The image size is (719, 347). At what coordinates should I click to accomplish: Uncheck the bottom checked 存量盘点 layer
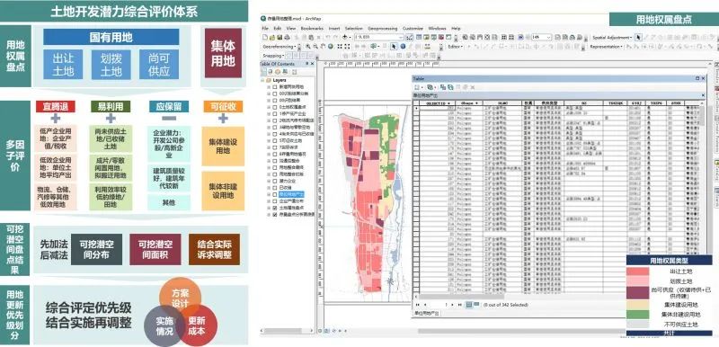click(x=275, y=215)
